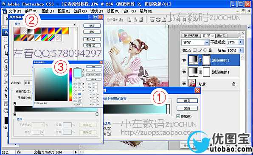253x155 pixels.
Task: Open 图层(L) menu
Action: (64, 11)
